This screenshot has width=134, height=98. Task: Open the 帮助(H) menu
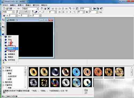[44, 5]
